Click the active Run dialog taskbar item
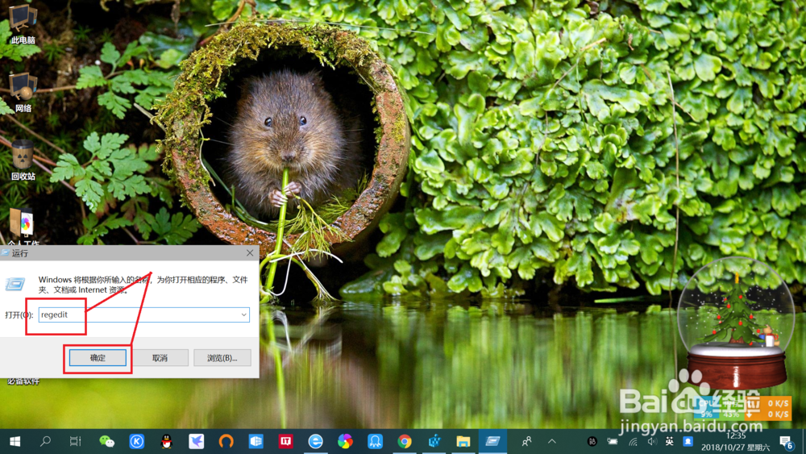Screen dimensions: 806x454 pyautogui.click(x=492, y=441)
